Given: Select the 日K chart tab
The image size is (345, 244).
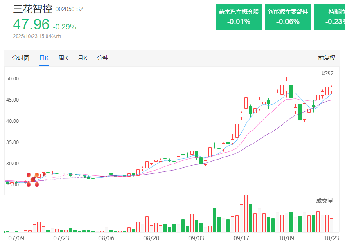Looking at the screenshot, I should coord(44,58).
